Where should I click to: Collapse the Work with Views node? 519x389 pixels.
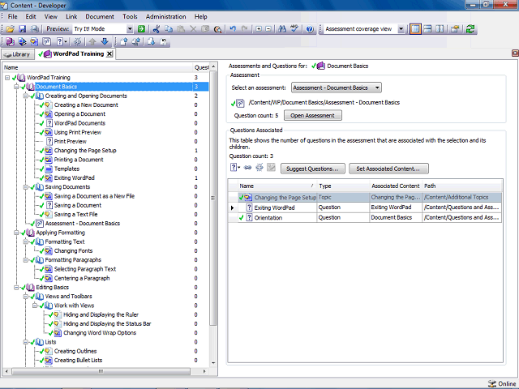pos(34,306)
